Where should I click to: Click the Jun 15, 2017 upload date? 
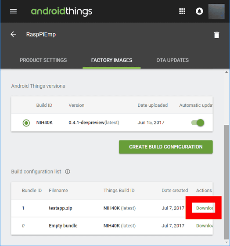pyautogui.click(x=151, y=123)
